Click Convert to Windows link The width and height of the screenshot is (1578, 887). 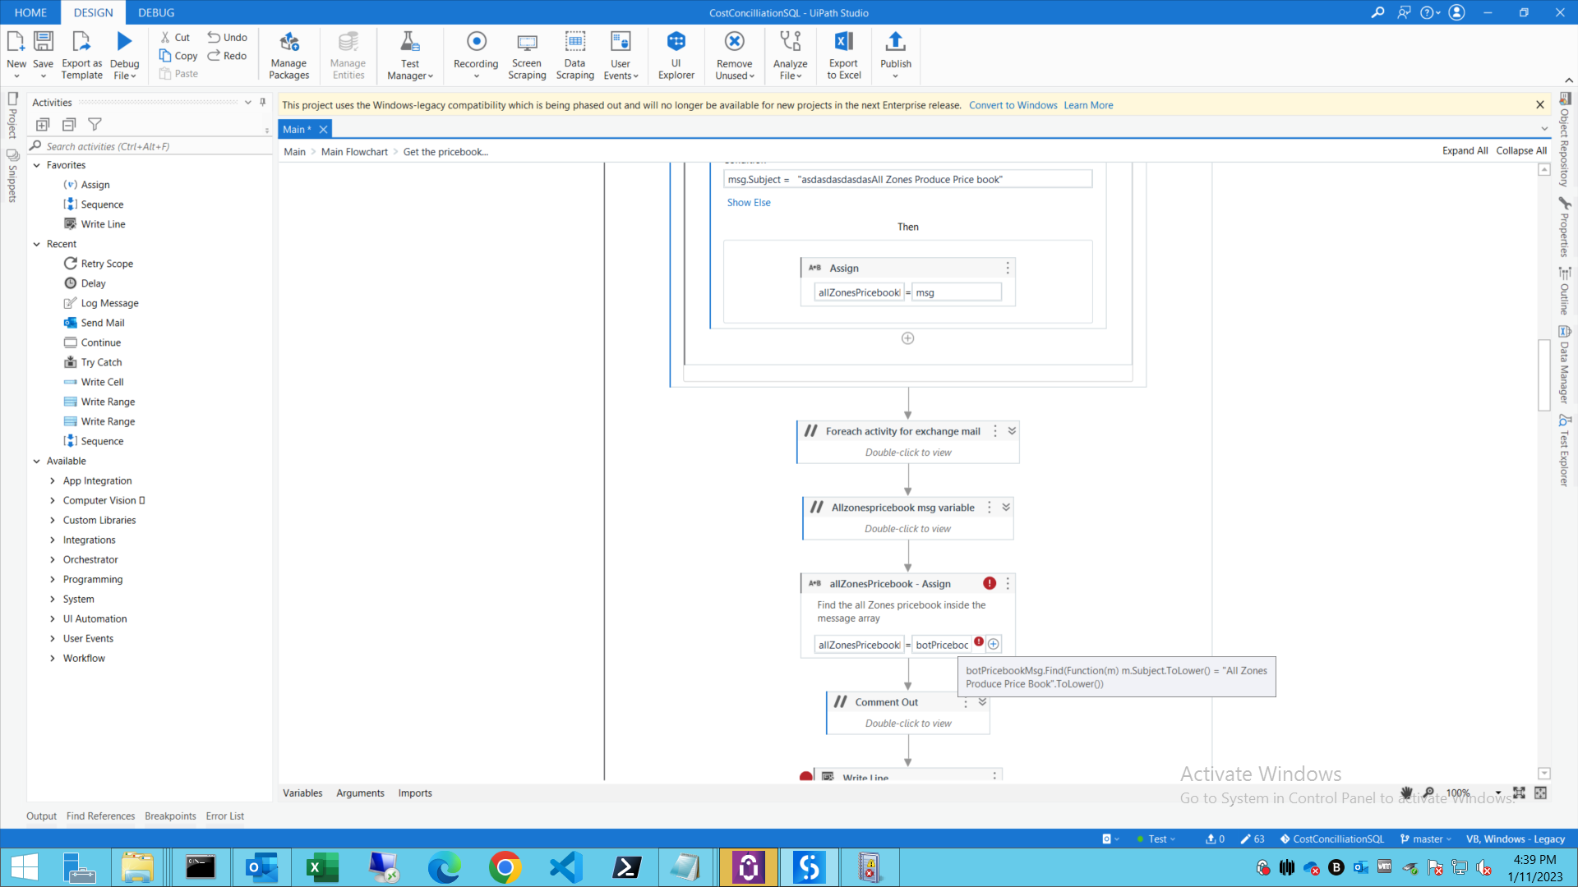point(1013,105)
